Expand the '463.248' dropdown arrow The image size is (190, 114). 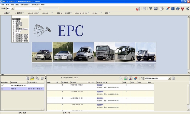click(52, 13)
